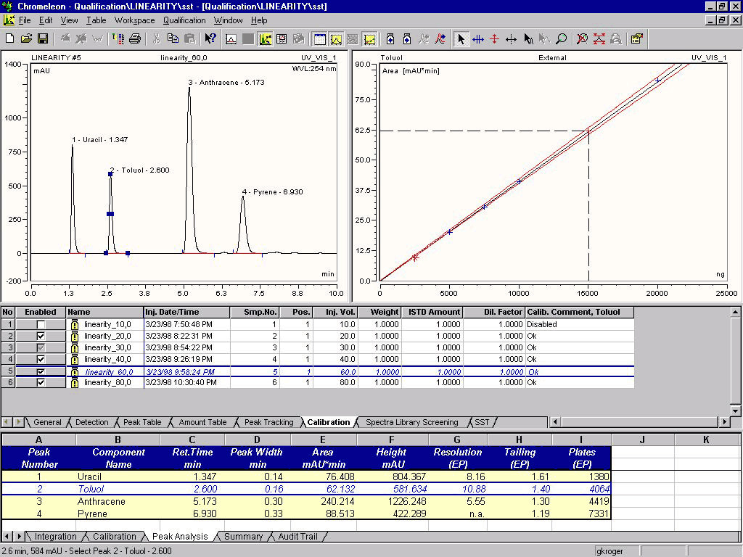Viewport: 743px width, 557px height.
Task: Switch to the Audit Trail tab
Action: pos(299,537)
